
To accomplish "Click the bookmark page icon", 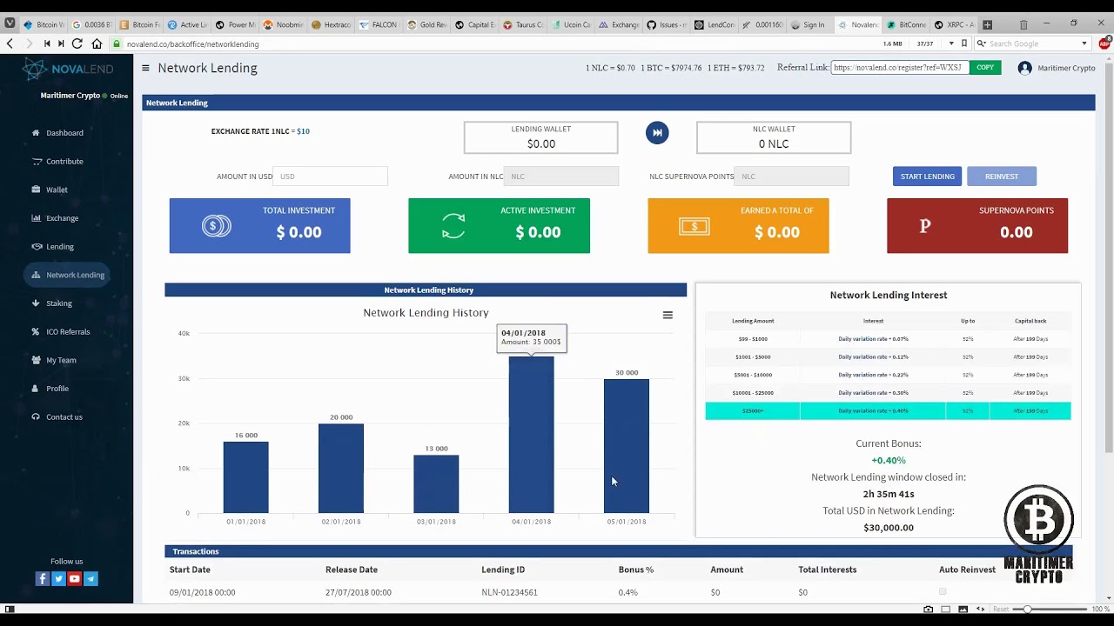I will pos(964,43).
